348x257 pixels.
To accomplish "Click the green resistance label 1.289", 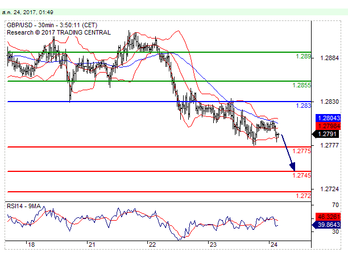I will click(303, 56).
